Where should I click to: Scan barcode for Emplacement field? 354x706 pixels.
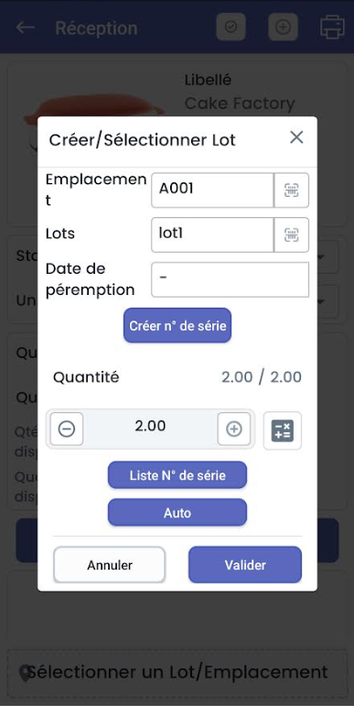point(292,190)
